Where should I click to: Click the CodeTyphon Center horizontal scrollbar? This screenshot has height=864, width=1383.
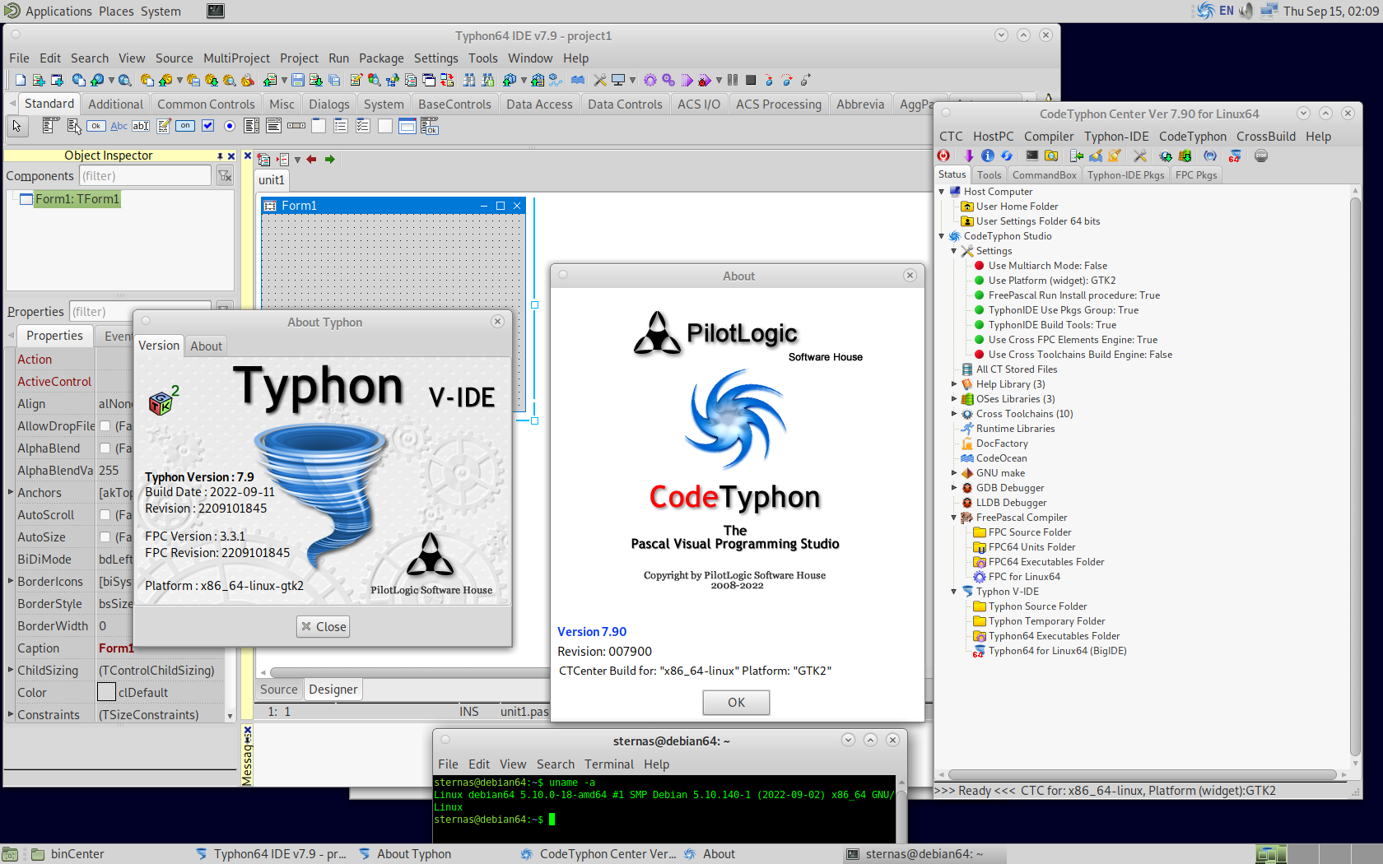click(1142, 775)
